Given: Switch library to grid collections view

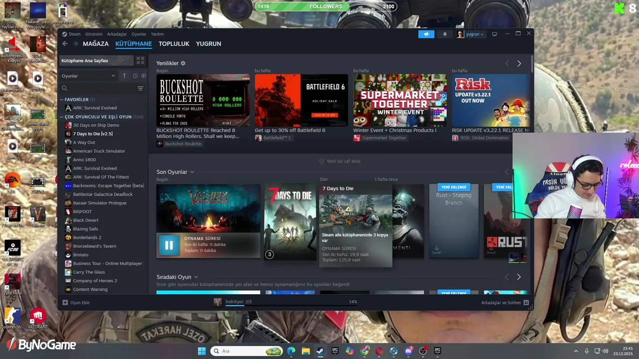Looking at the screenshot, I should tap(140, 60).
